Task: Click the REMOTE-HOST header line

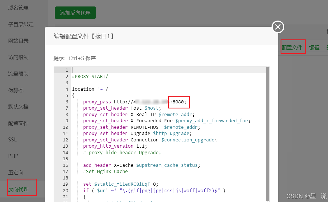Action: (x=142, y=127)
